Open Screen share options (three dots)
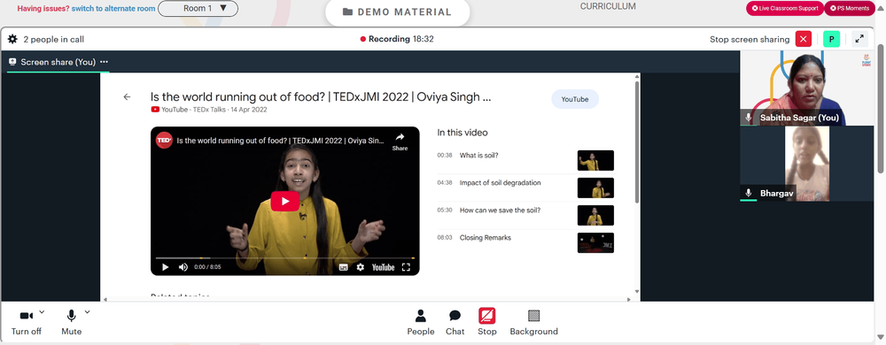The width and height of the screenshot is (886, 345). [x=104, y=62]
